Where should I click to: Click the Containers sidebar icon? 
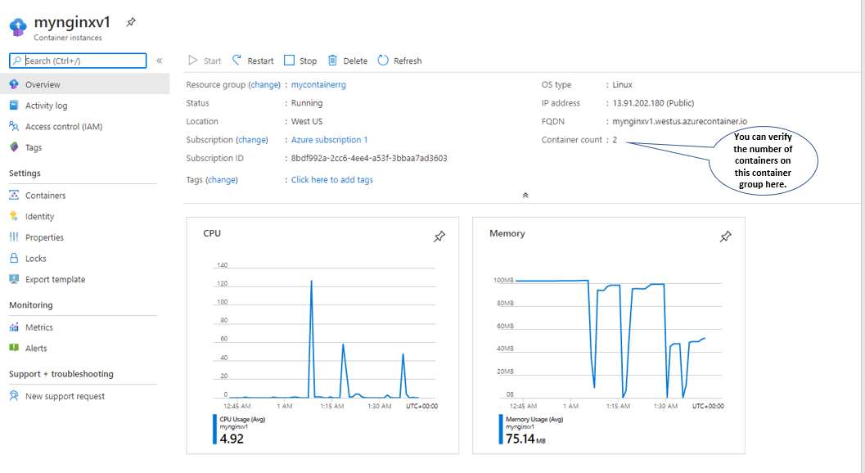pyautogui.click(x=14, y=195)
